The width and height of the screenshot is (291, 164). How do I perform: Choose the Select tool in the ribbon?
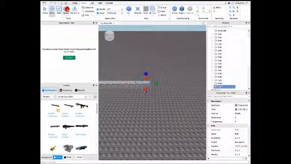pos(45,10)
